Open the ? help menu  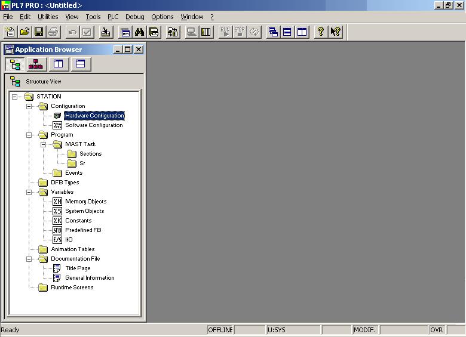pos(212,17)
